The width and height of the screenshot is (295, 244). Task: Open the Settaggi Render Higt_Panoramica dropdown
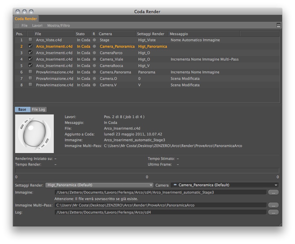99,185
